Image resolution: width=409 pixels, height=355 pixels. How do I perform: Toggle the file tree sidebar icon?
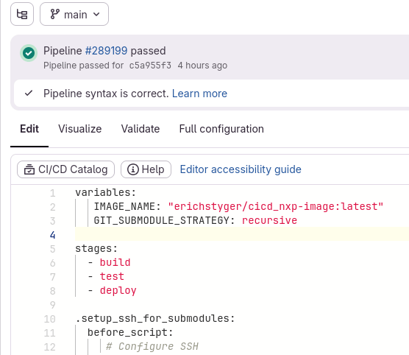(22, 14)
